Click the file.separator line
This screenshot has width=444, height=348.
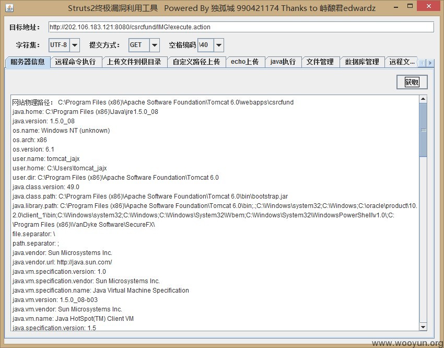tap(34, 234)
